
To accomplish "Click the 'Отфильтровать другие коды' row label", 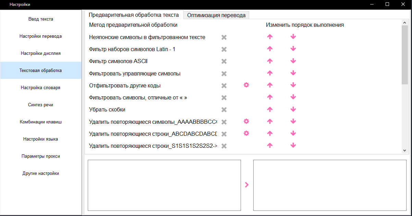I will [125, 86].
